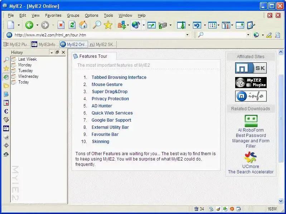The image size is (286, 214).
Task: Click the page's vertical scrollbar
Action: [281, 118]
